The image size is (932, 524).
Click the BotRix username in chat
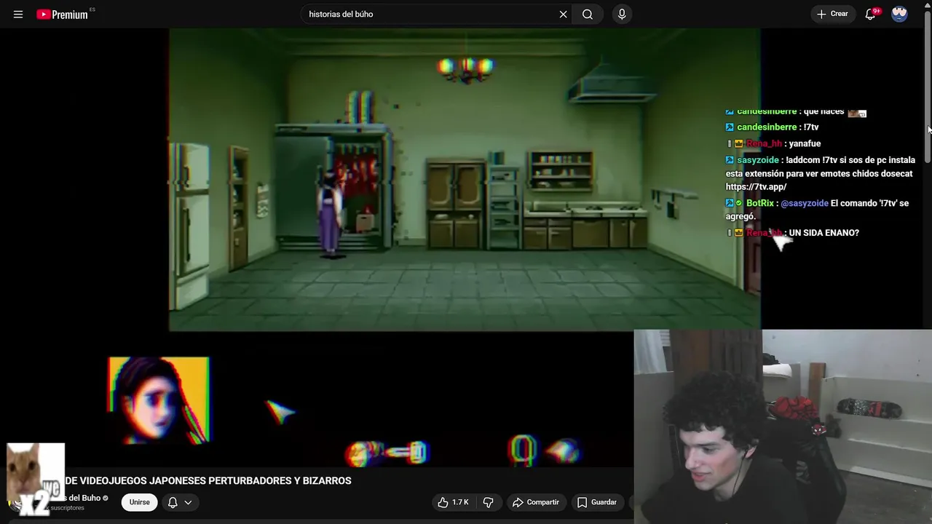[759, 203]
